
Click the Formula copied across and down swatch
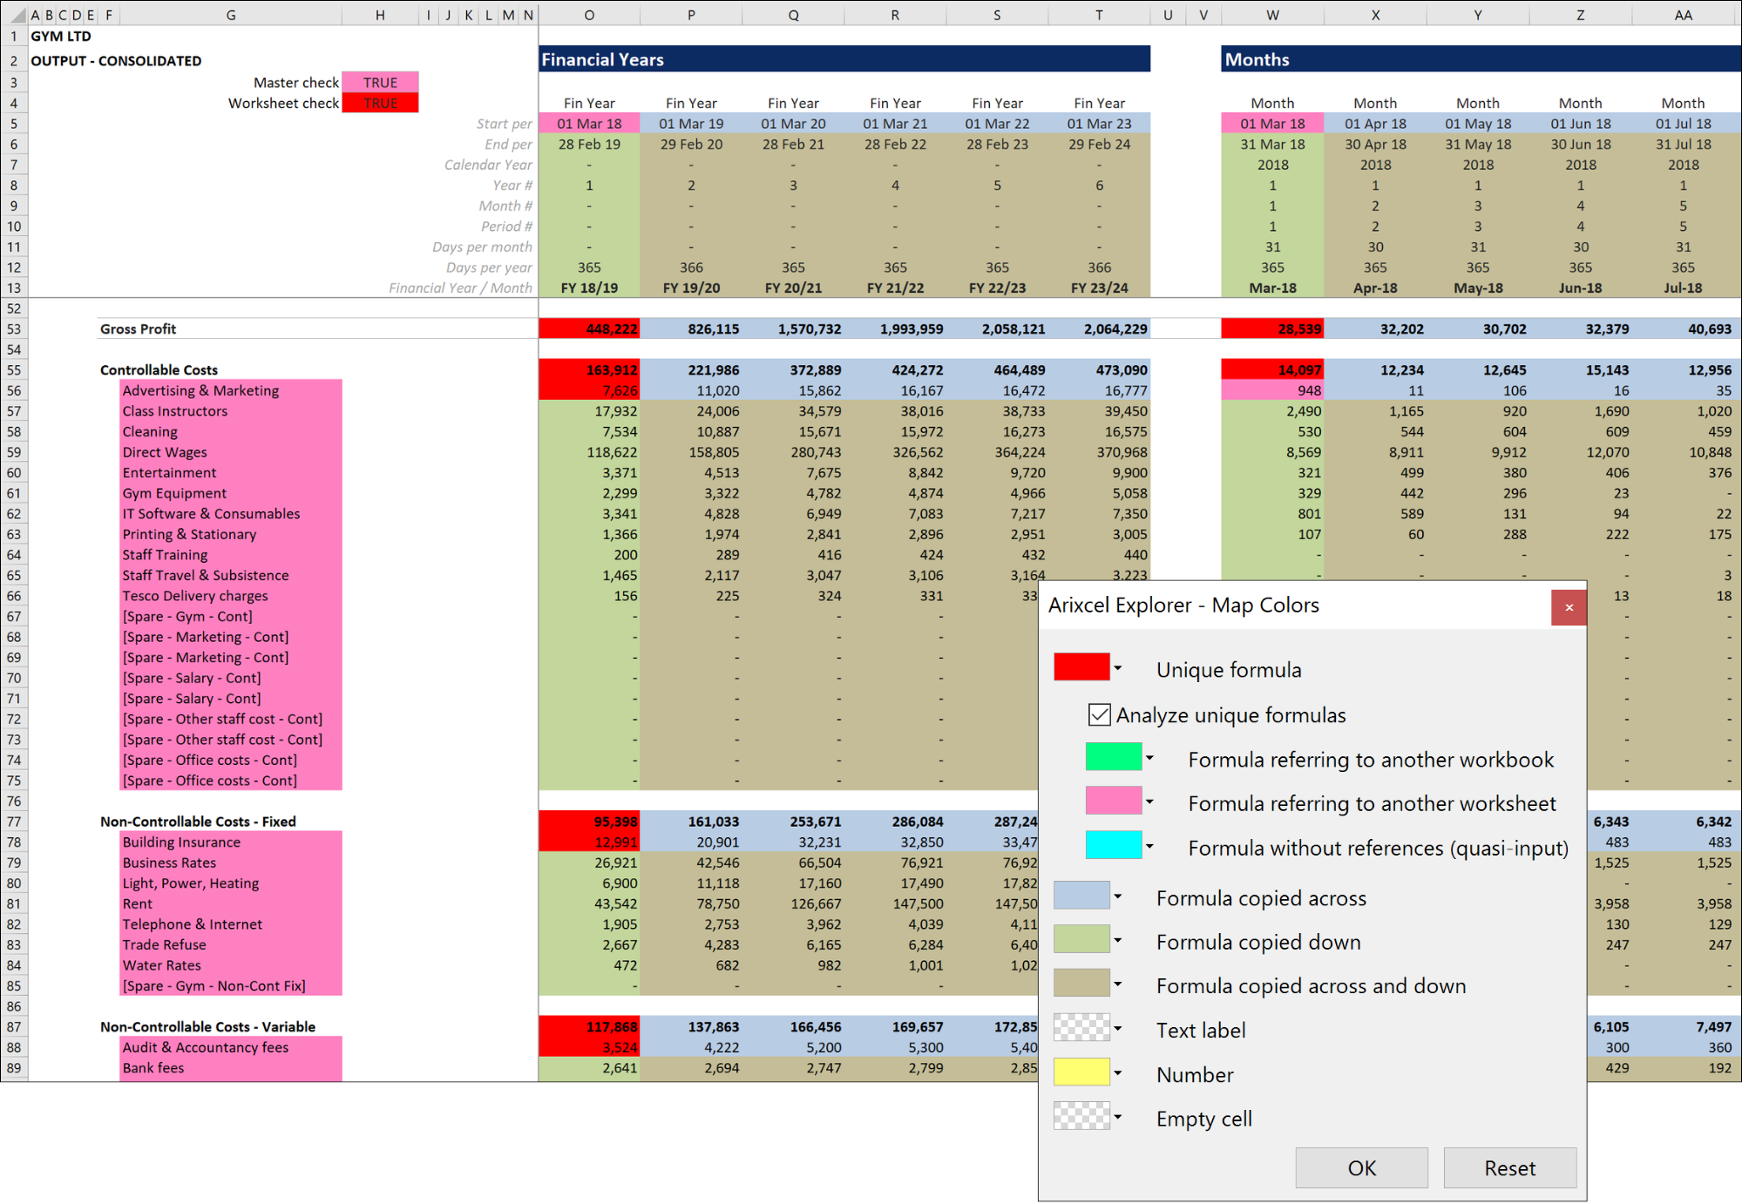[x=1081, y=984]
